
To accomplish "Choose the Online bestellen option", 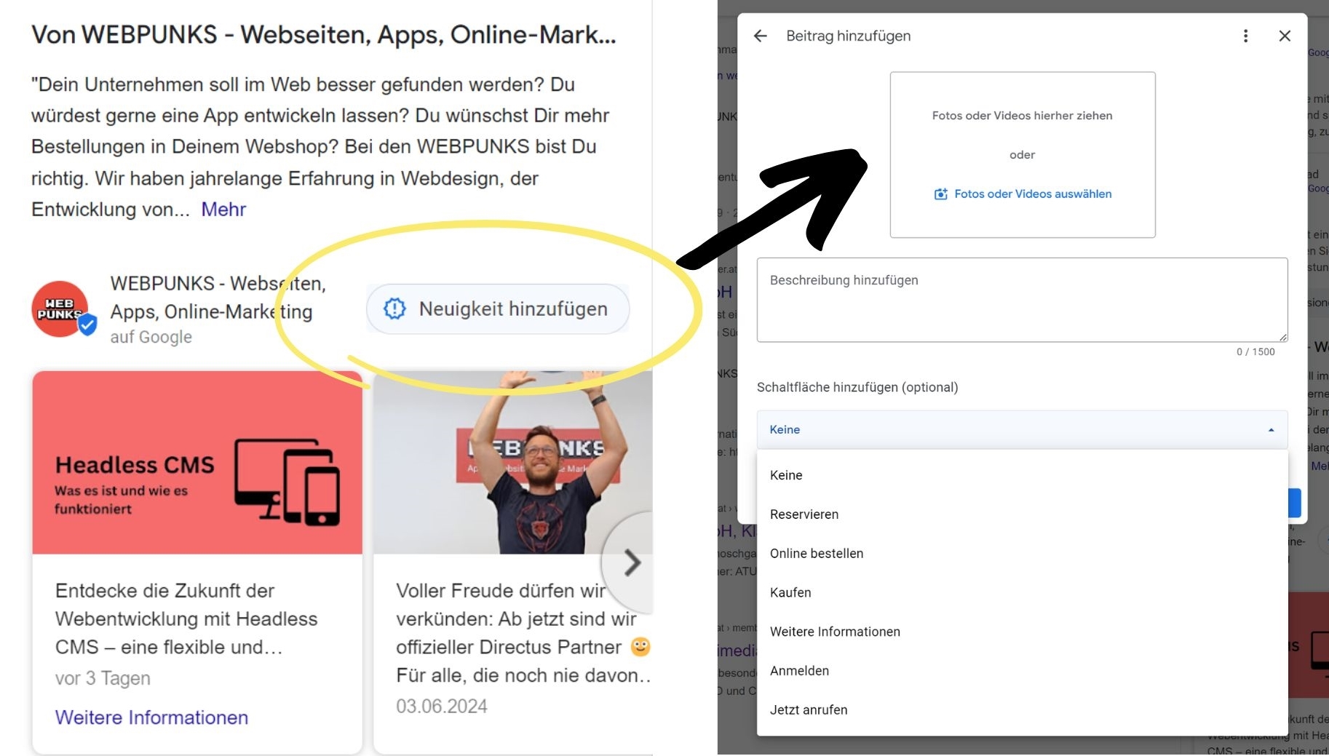I will pos(1022,554).
